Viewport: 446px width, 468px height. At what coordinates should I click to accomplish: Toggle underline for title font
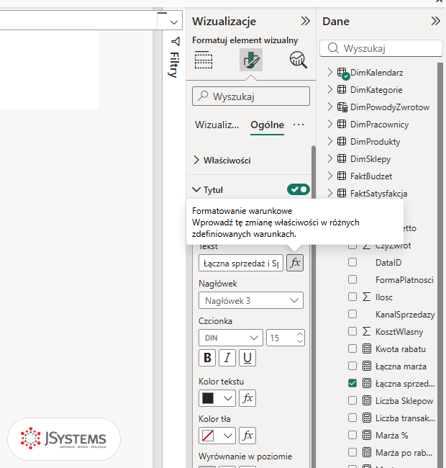coord(247,358)
